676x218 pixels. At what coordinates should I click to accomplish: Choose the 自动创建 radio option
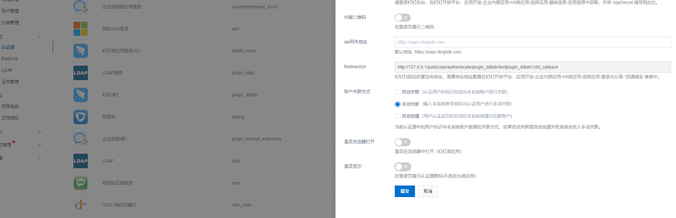coord(398,116)
